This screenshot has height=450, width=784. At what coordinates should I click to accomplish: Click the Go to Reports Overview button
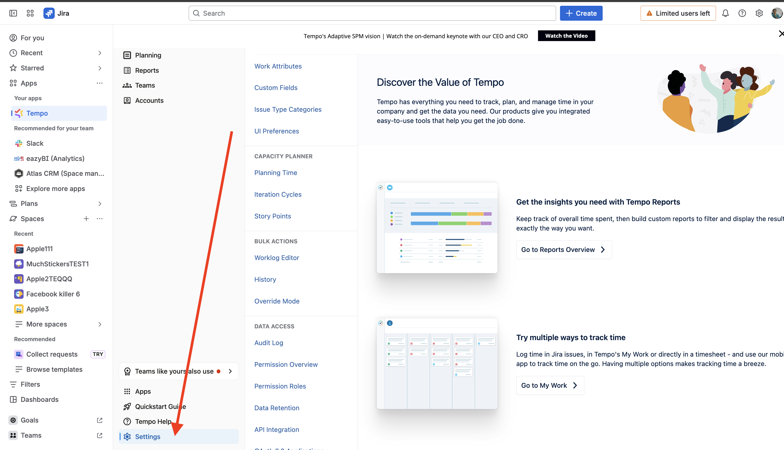tap(564, 250)
